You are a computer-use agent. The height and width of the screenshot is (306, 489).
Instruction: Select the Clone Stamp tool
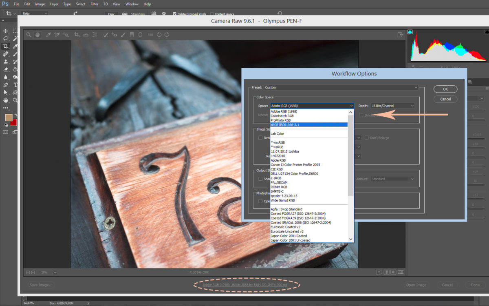point(6,62)
